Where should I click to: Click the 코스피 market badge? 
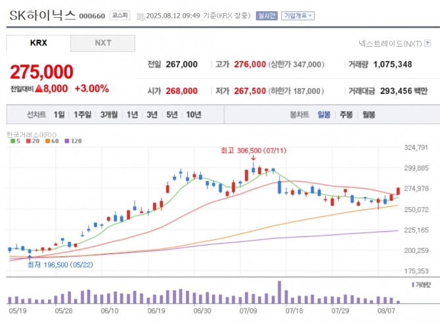coord(120,15)
